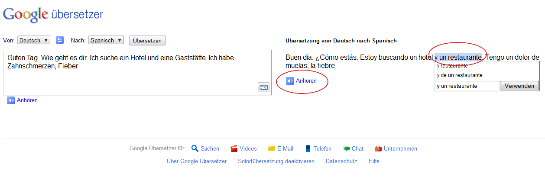
Task: Click the Suchen magnifier icon
Action: click(x=195, y=148)
